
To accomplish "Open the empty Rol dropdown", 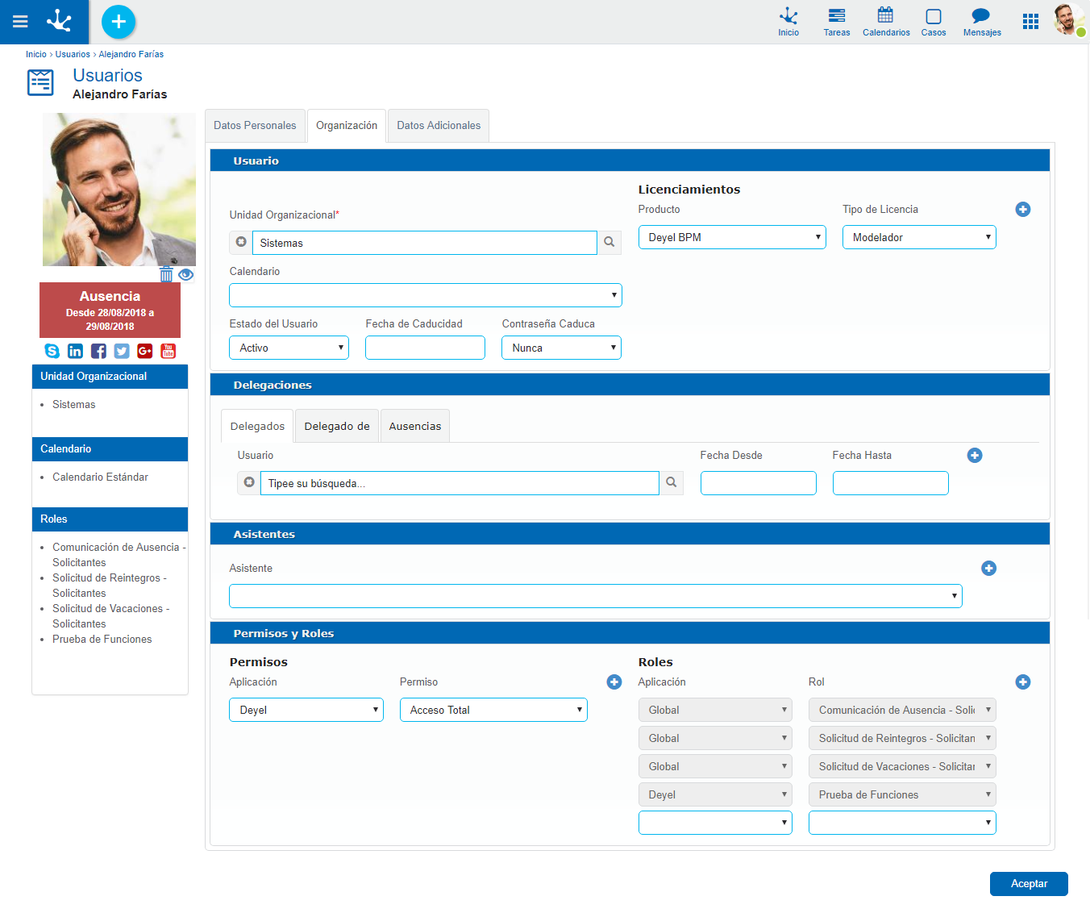I will (902, 823).
